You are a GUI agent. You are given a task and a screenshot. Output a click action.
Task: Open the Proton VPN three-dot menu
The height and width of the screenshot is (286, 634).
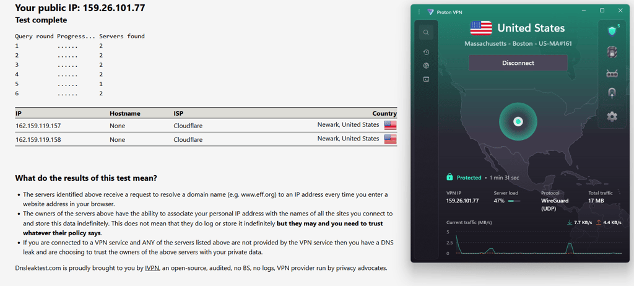coord(419,12)
